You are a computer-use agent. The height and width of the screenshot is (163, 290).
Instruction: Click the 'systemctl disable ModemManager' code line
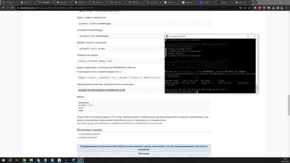pos(95,24)
